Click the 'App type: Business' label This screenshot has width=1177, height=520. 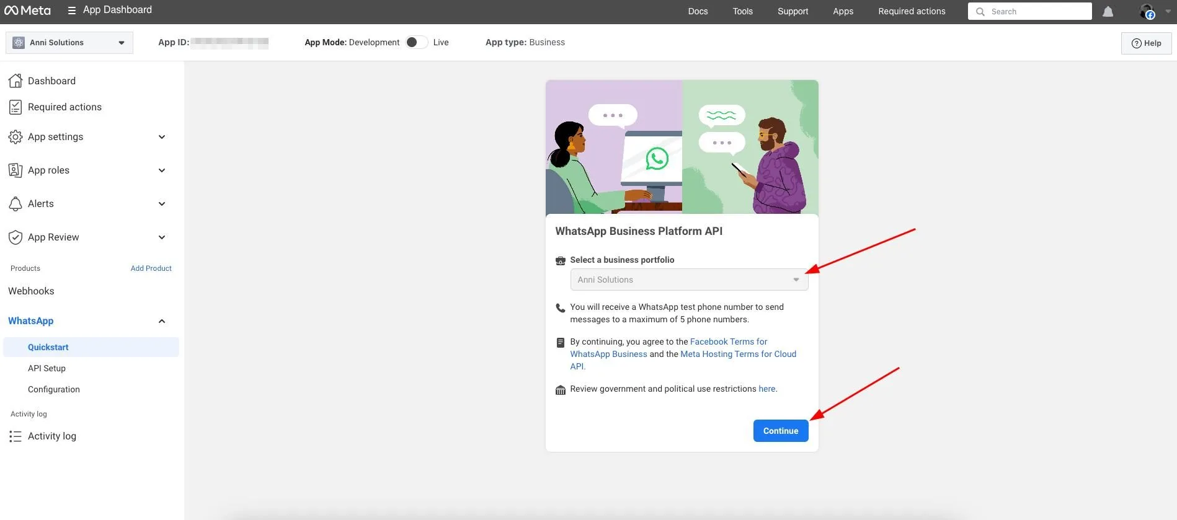(525, 43)
